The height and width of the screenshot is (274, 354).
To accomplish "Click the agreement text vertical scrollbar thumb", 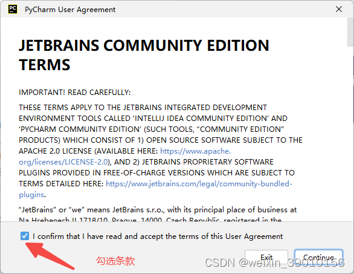I will (350, 31).
